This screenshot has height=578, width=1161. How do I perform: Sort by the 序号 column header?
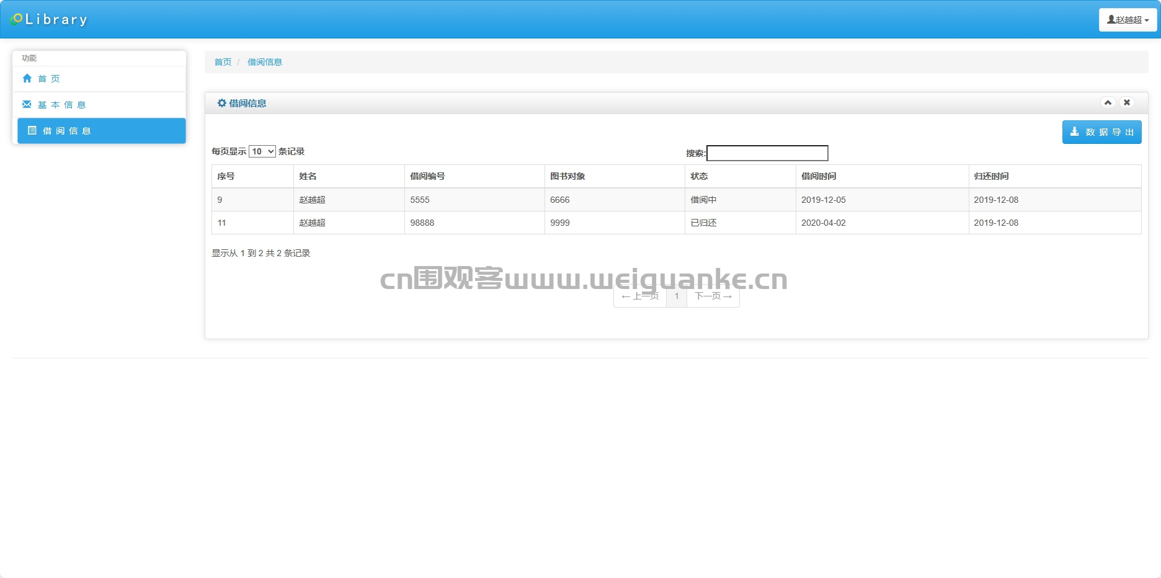tap(252, 176)
